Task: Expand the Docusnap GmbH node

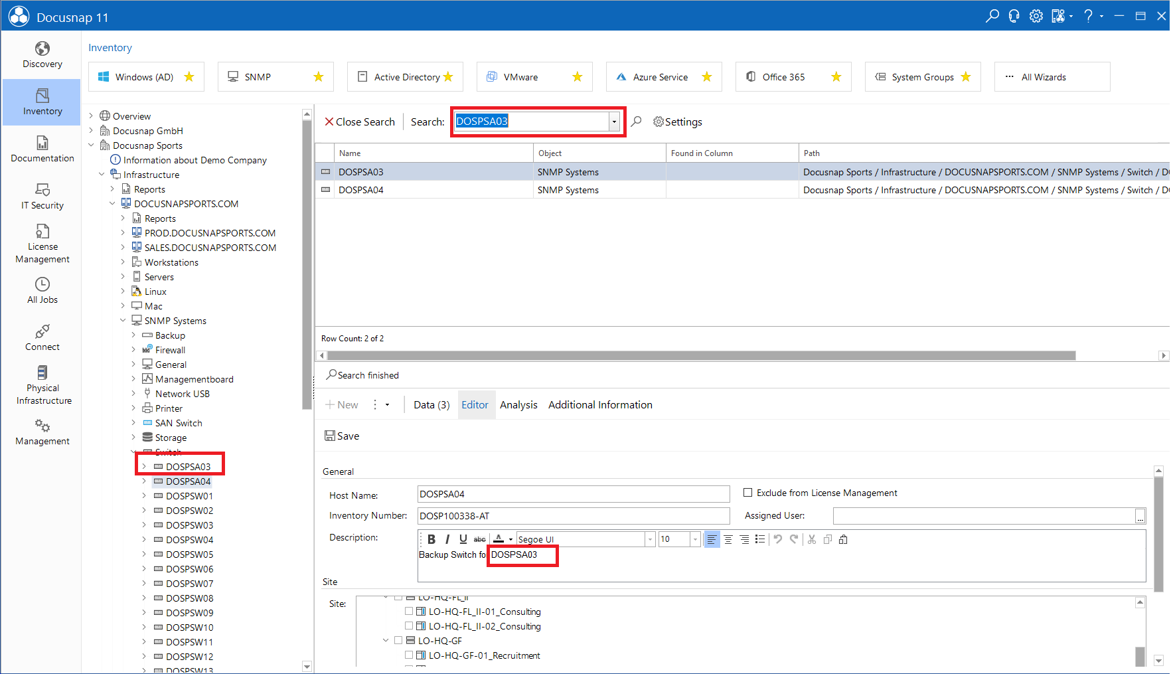Action: click(x=92, y=130)
